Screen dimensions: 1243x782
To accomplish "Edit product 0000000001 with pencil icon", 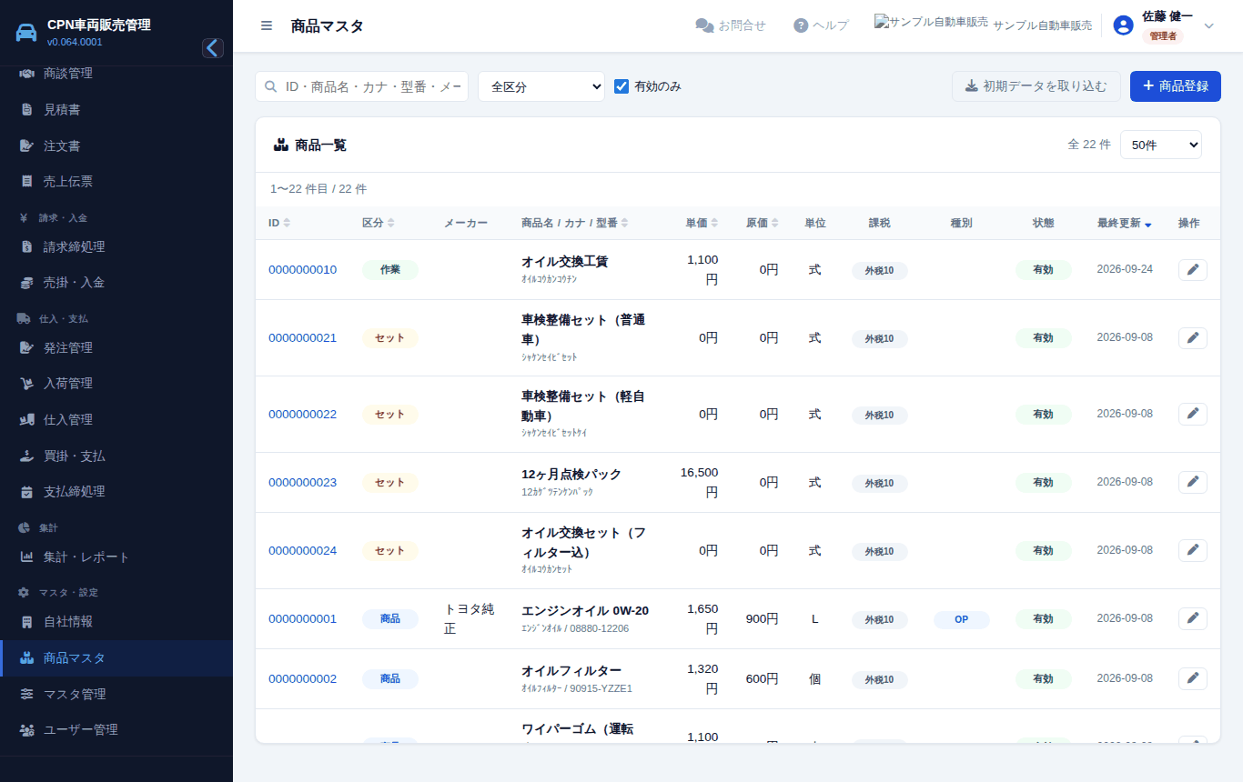I will click(x=1193, y=618).
